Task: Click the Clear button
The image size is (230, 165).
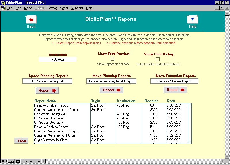Action: [x=21, y=141]
